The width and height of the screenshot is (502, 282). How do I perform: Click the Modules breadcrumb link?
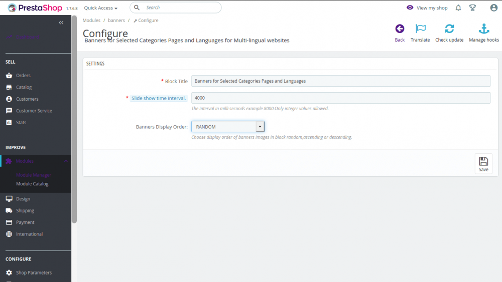click(91, 21)
